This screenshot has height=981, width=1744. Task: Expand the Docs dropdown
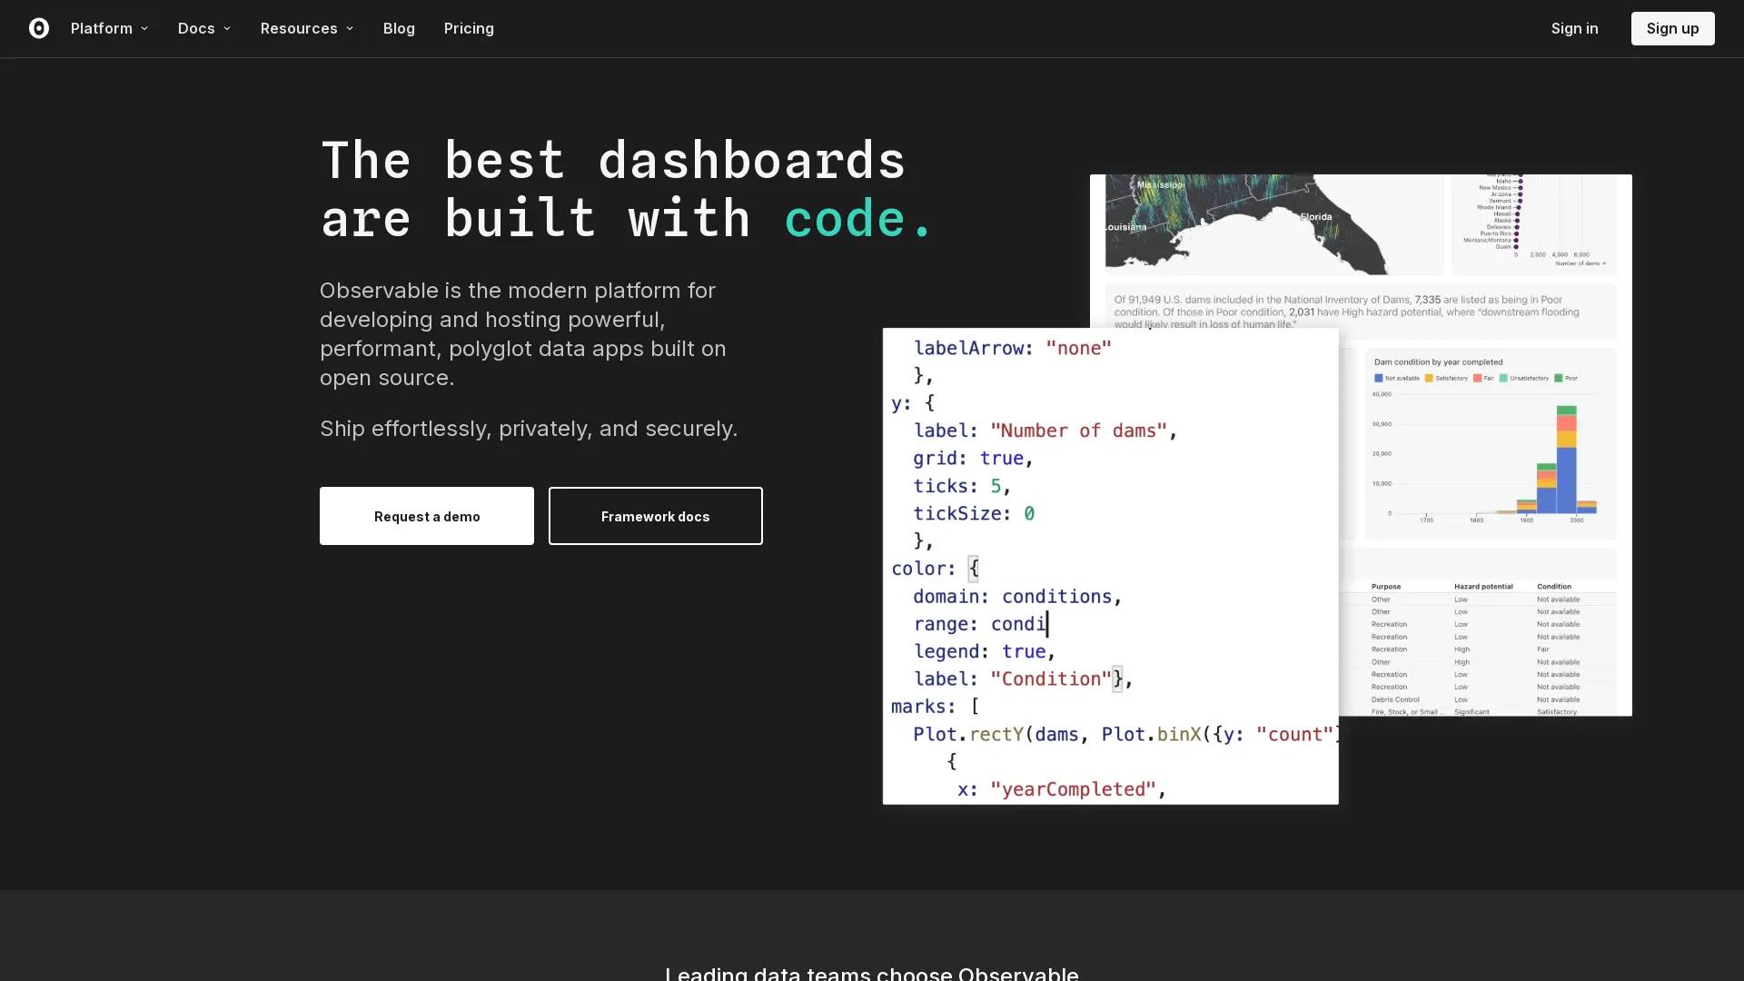pyautogui.click(x=197, y=28)
